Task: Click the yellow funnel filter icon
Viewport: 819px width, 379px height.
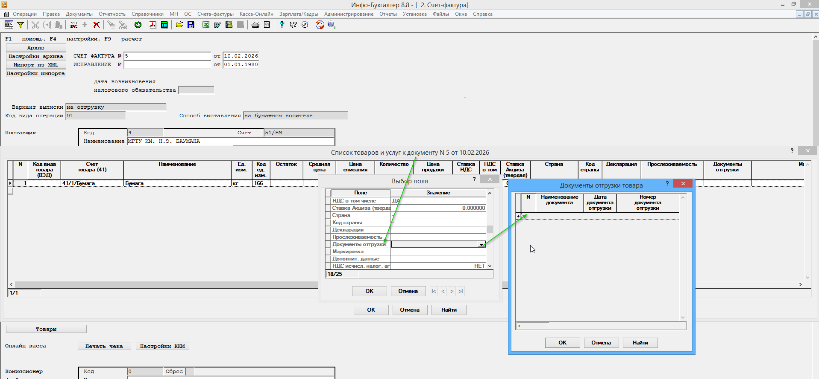Action: 20,25
